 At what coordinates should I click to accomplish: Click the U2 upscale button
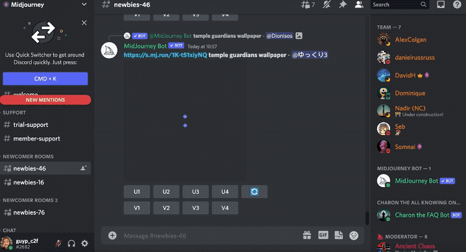(x=166, y=191)
